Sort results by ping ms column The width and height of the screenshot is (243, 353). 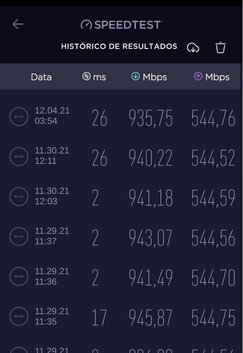[x=94, y=77]
